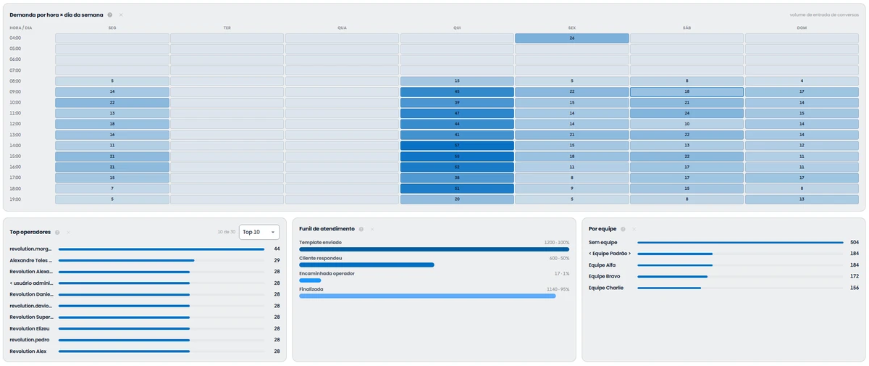Click the help icon beside Por equipe
The width and height of the screenshot is (869, 366).
point(623,228)
